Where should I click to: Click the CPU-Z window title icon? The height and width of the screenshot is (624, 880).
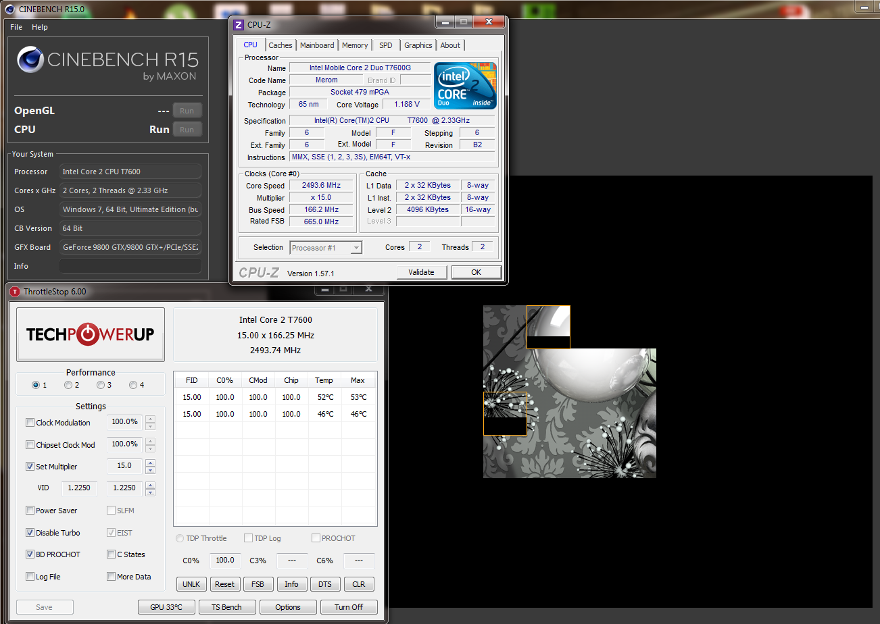coord(238,25)
